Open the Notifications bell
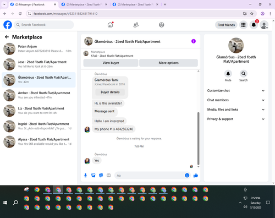This screenshot has height=218, width=275. 254,25
